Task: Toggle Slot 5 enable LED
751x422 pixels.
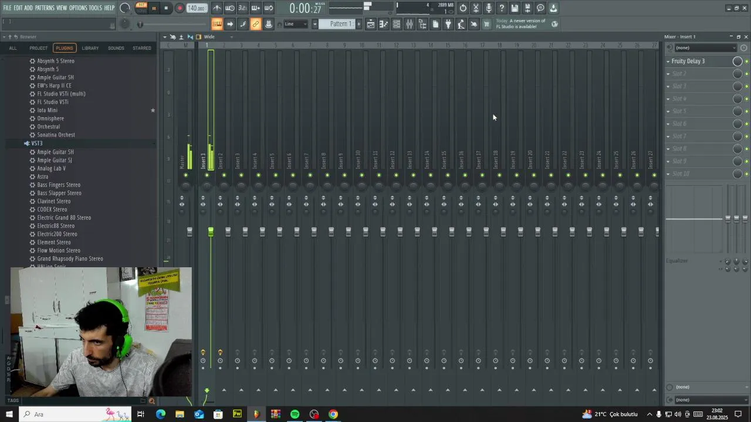Action: 746,111
